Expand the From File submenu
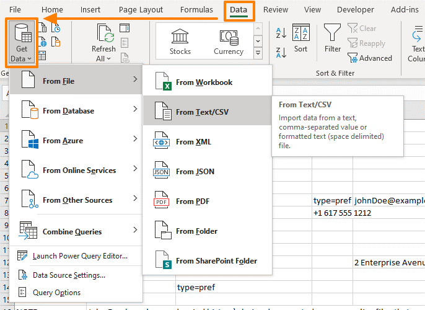 tap(76, 81)
